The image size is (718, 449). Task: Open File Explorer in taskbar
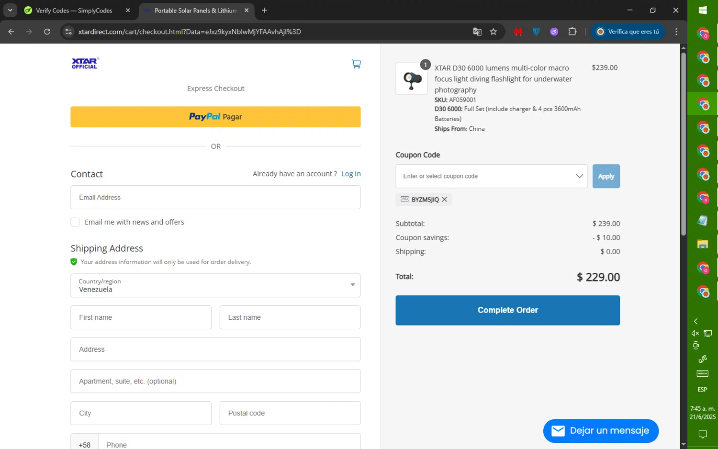click(703, 244)
